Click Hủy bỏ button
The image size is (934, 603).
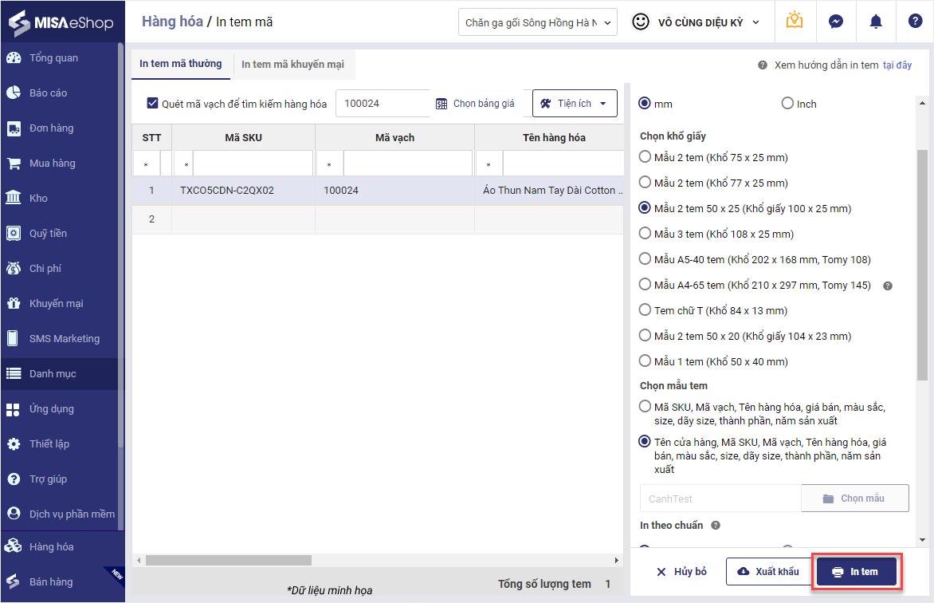[x=681, y=571]
